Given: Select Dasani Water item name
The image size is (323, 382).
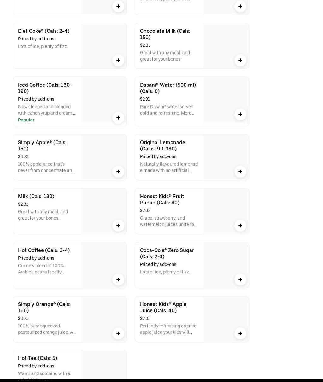Looking at the screenshot, I should click(x=168, y=88).
